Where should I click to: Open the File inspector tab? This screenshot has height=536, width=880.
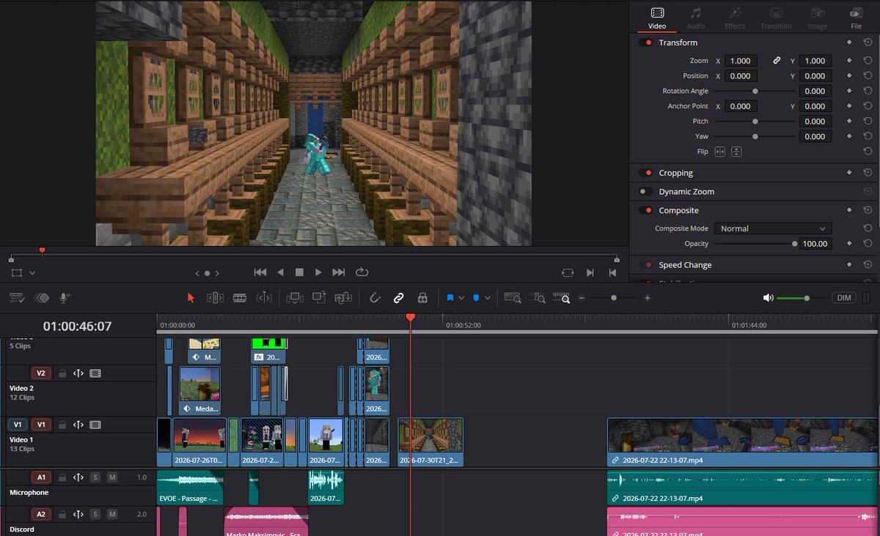pos(856,18)
